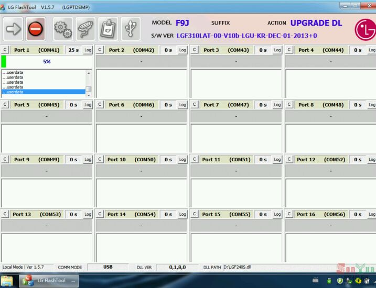The image size is (376, 288).
Task: Click the C button for Port 15
Action: tap(195, 214)
